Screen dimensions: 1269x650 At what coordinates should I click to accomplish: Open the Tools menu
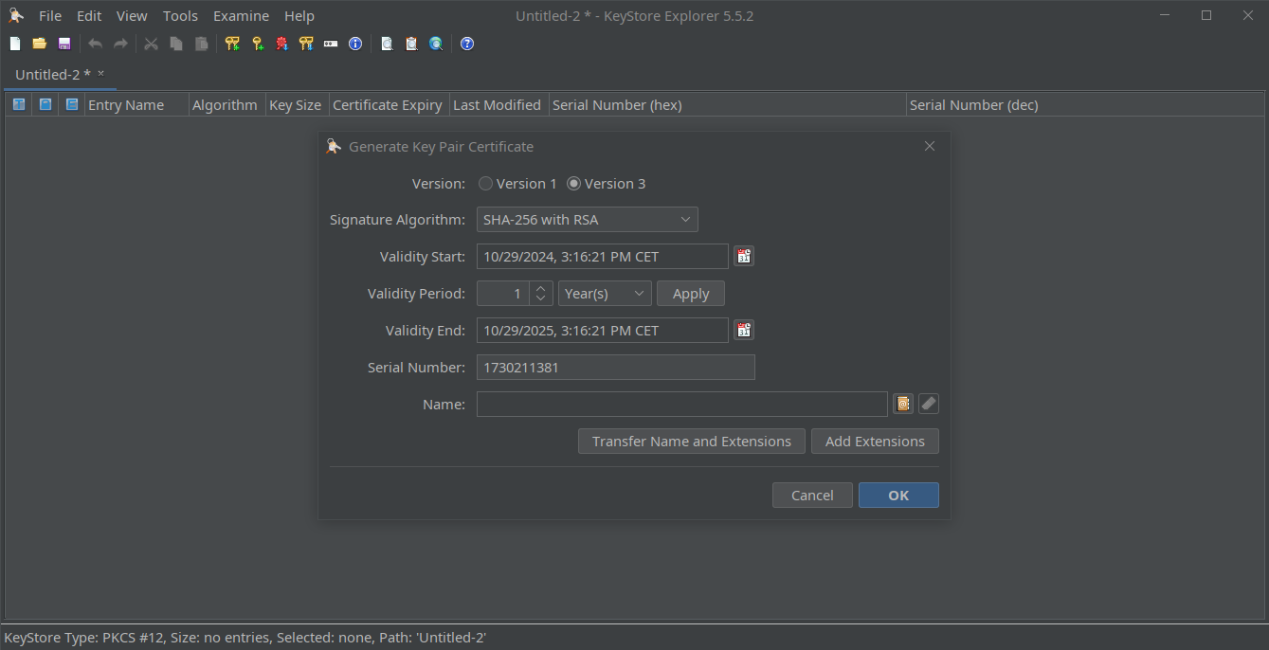(180, 16)
